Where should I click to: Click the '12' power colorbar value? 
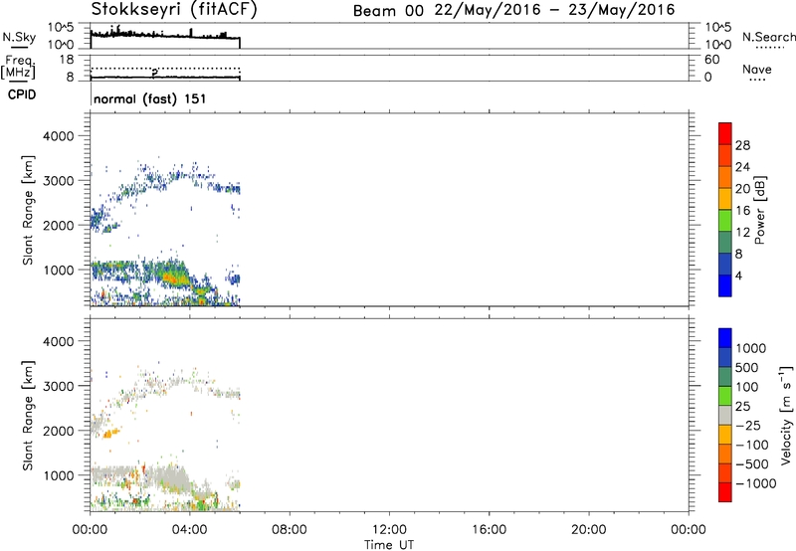[x=742, y=233]
